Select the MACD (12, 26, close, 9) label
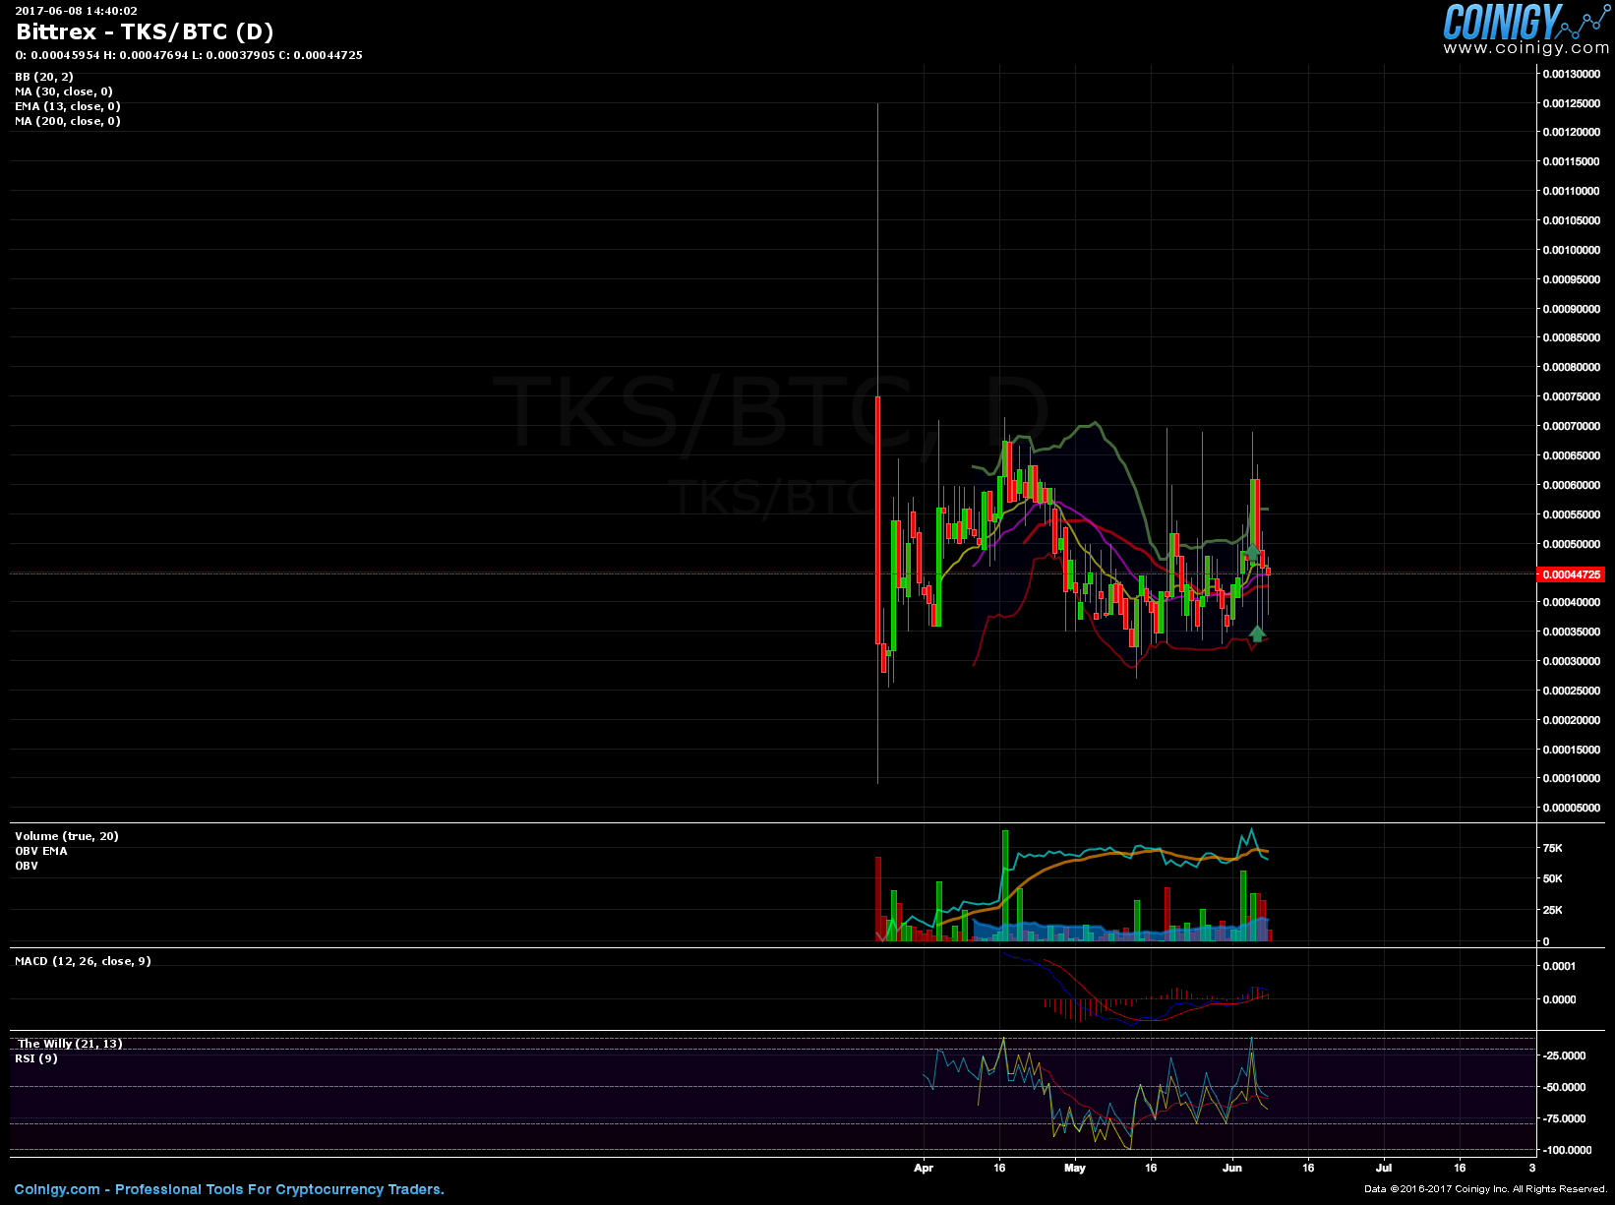The image size is (1615, 1205). click(x=83, y=961)
